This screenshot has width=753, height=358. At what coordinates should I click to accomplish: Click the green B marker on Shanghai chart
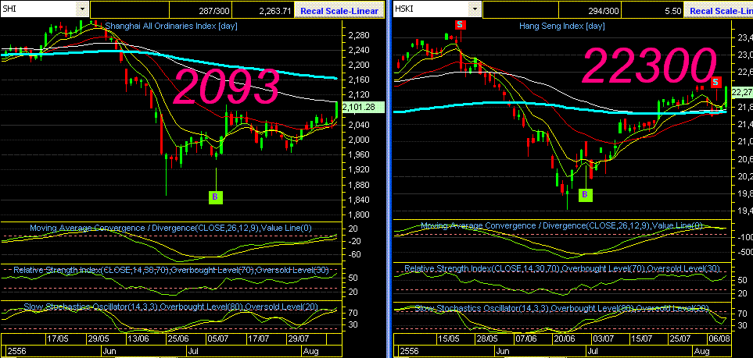(216, 197)
